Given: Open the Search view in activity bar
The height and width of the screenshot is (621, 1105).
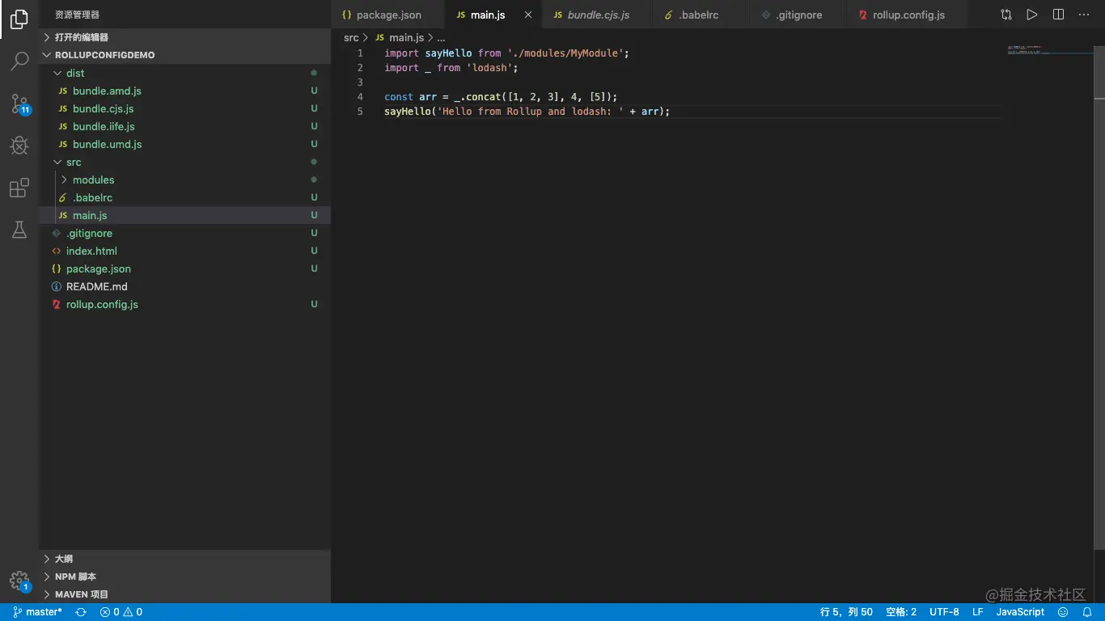Looking at the screenshot, I should 19,61.
